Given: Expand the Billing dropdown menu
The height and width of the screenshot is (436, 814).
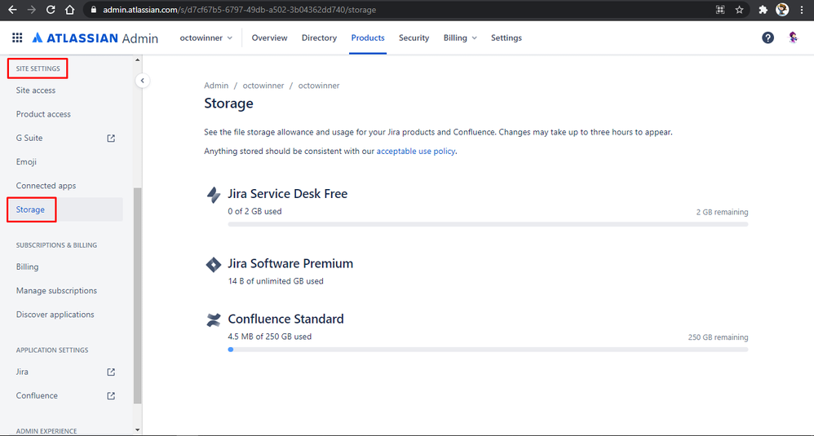Looking at the screenshot, I should tap(460, 37).
